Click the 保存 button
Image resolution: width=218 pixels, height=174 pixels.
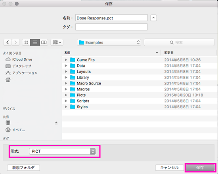(x=200, y=168)
